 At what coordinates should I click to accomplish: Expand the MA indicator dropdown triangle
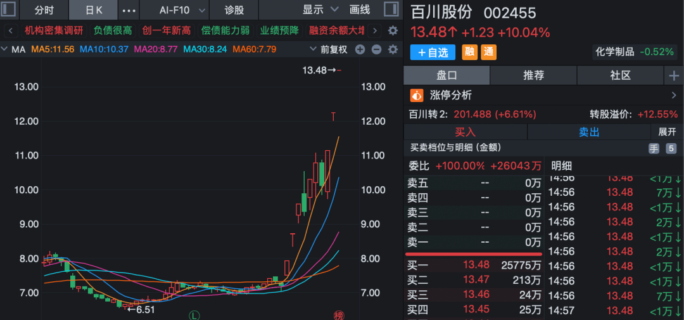[x=5, y=49]
